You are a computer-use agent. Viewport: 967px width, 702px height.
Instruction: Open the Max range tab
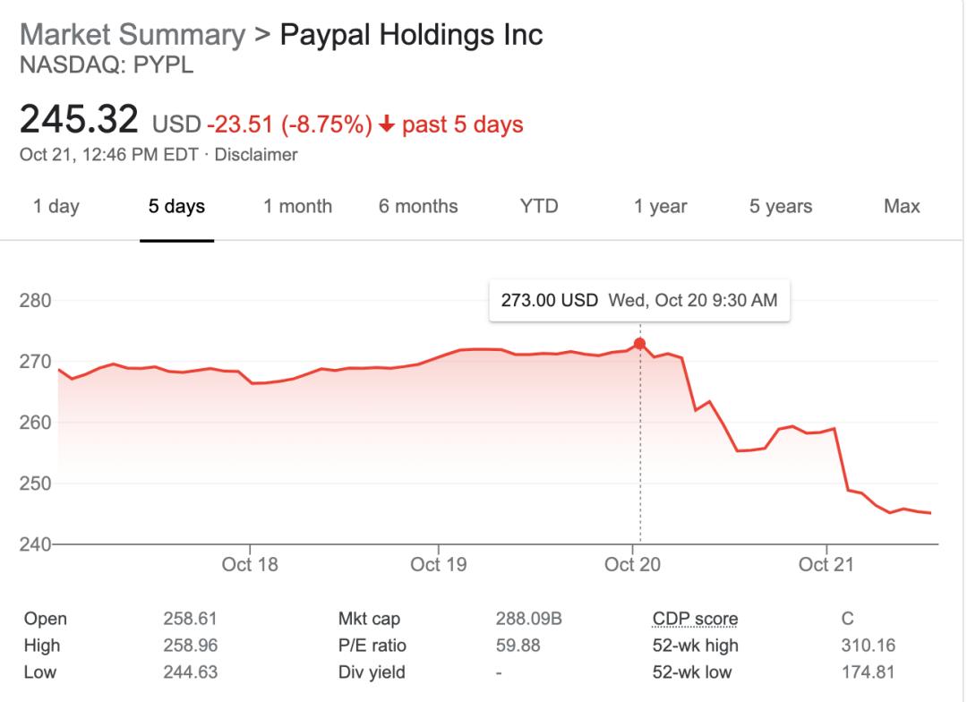tap(902, 207)
